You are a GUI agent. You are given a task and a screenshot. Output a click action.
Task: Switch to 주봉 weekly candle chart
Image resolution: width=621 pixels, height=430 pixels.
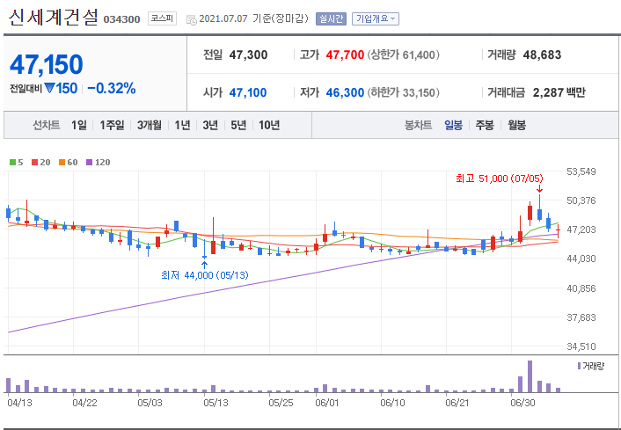485,126
